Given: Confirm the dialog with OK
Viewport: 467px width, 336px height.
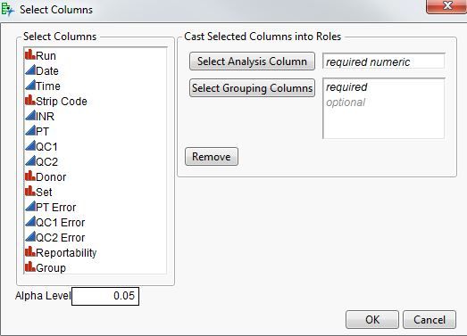Looking at the screenshot, I should point(372,320).
